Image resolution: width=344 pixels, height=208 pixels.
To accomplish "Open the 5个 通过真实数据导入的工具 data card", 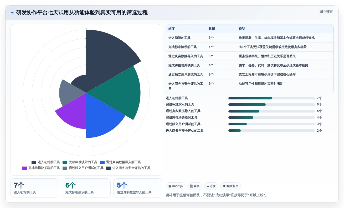I will pos(138,188).
